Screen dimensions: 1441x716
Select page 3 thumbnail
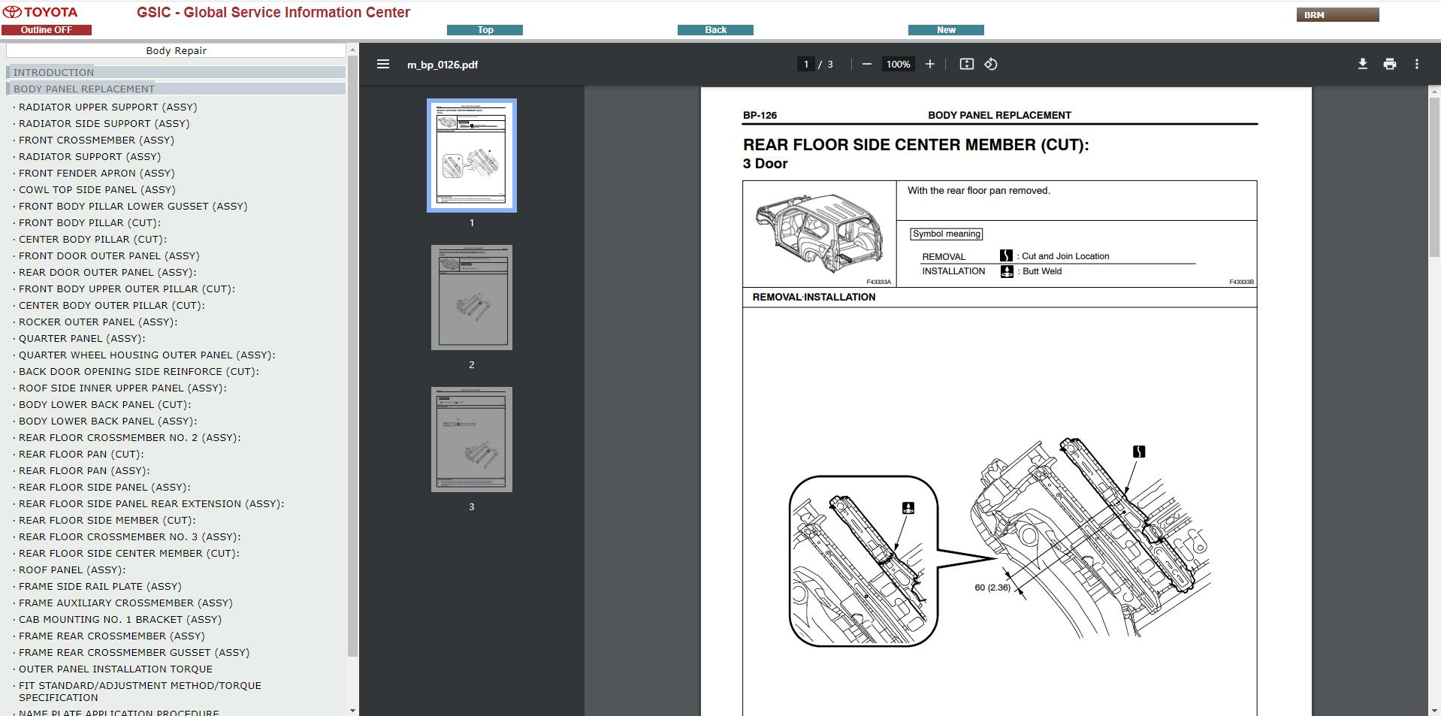click(x=472, y=440)
